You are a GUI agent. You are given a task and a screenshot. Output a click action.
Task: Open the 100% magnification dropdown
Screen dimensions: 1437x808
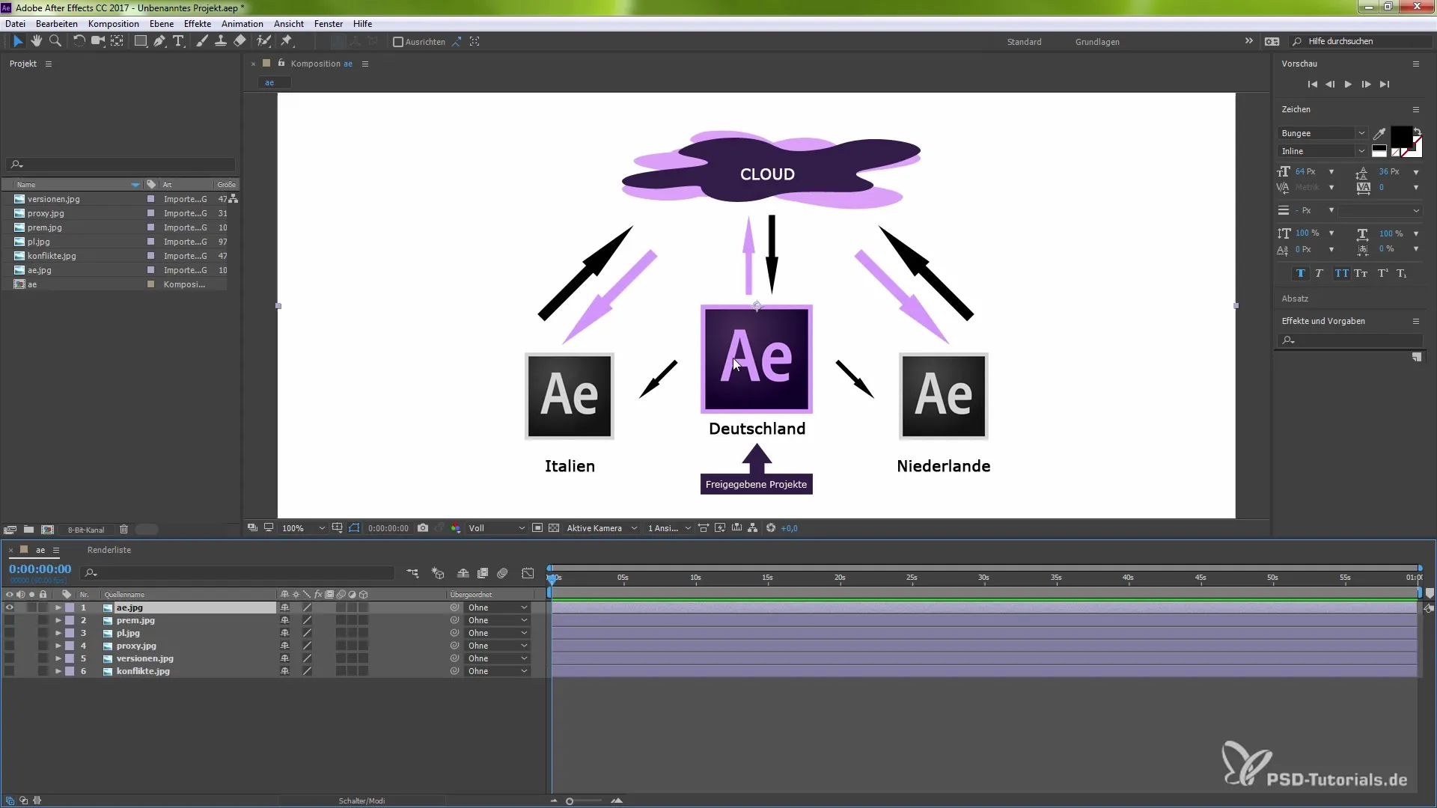coord(303,528)
